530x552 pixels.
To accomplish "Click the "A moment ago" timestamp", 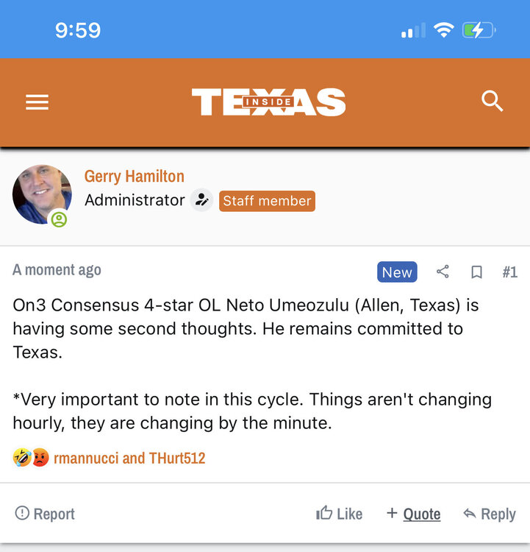I will tap(57, 270).
